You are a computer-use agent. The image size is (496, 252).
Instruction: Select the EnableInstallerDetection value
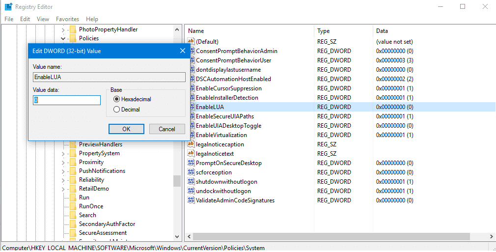227,97
